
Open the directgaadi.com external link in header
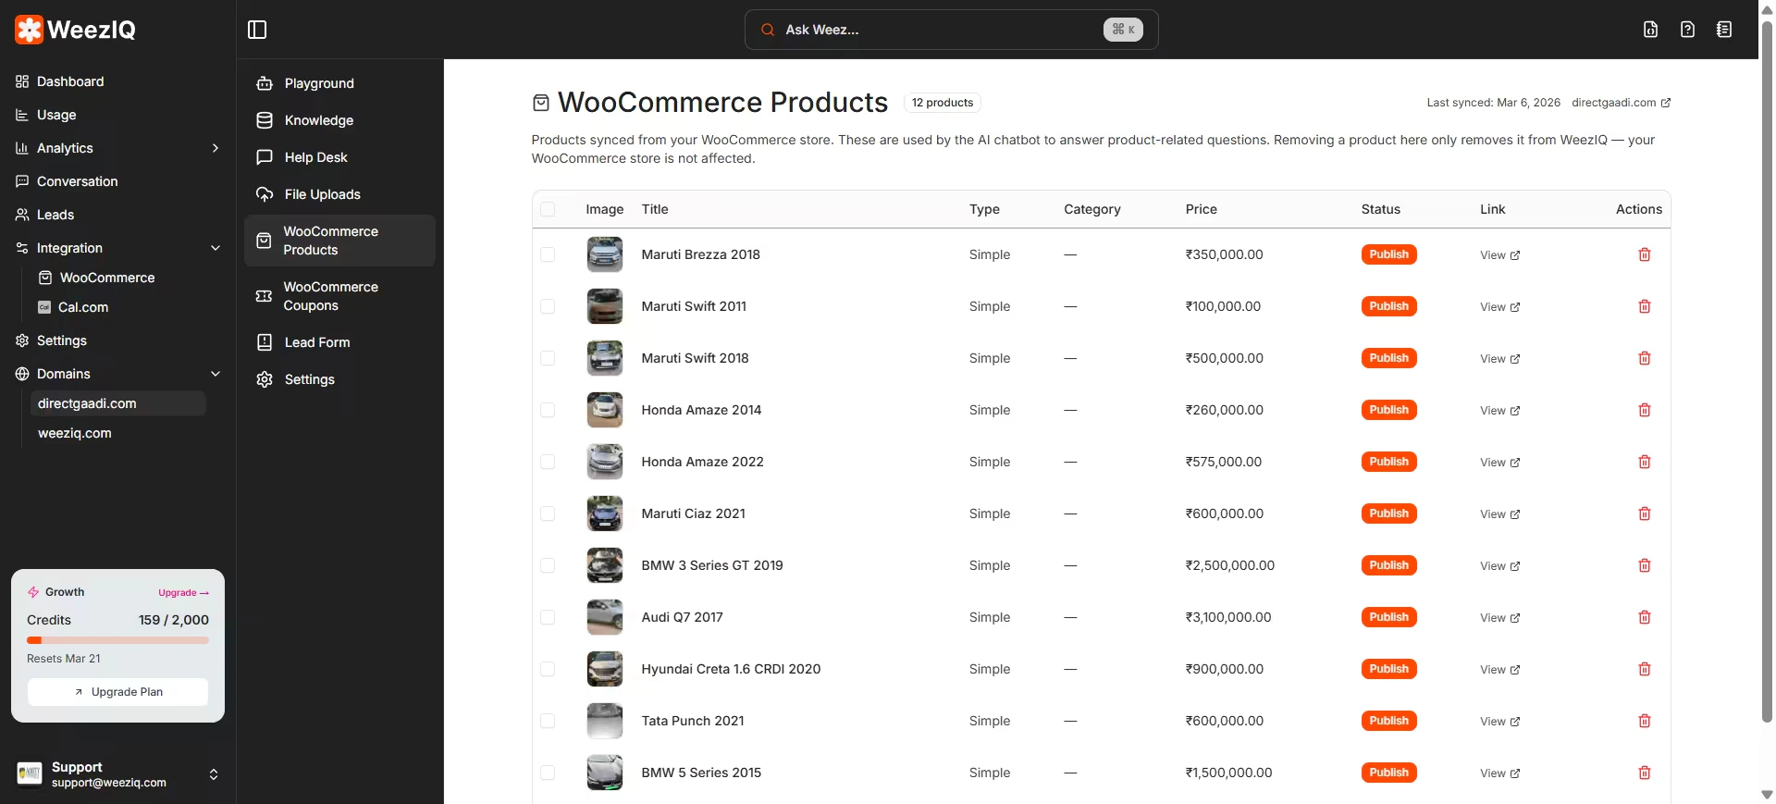click(x=1621, y=103)
